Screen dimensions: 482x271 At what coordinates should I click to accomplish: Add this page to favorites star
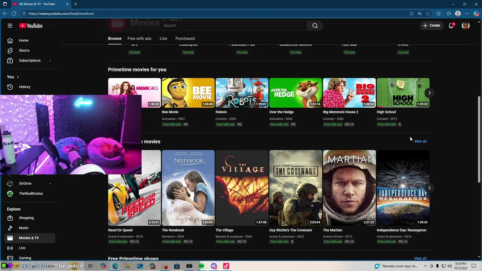[x=428, y=14]
